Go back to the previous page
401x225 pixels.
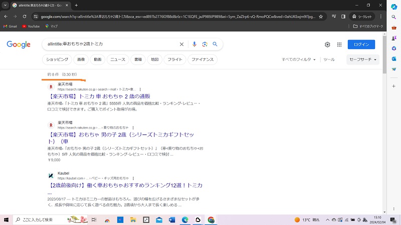(6, 16)
